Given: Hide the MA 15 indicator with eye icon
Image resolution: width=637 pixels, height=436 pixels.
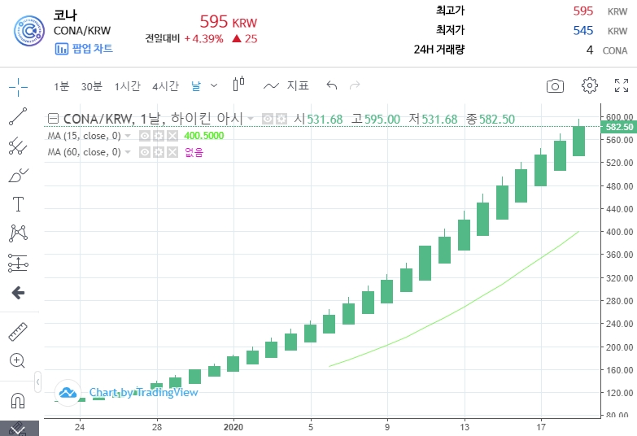Looking at the screenshot, I should tap(145, 136).
